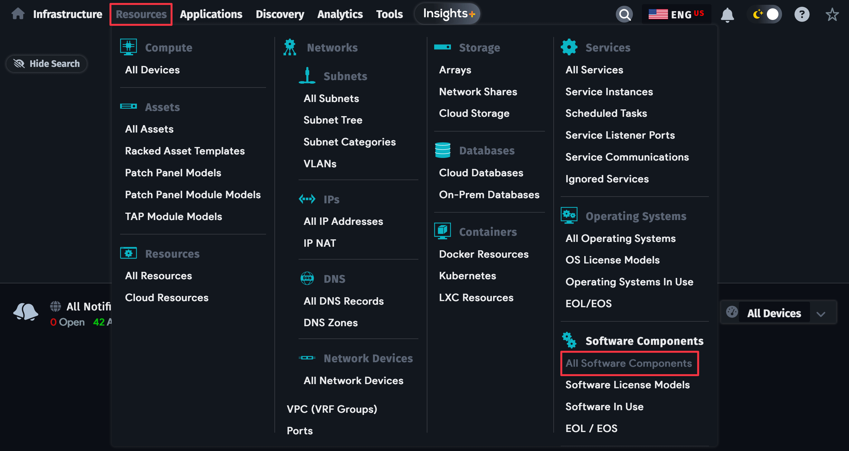Open the Analytics menu
This screenshot has height=451, width=849.
click(x=340, y=14)
